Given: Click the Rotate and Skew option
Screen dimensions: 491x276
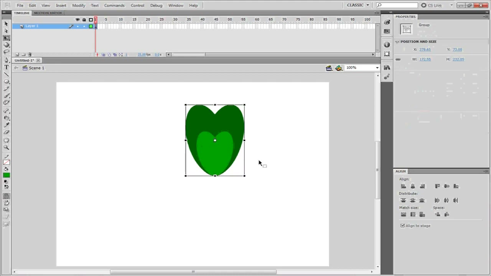Looking at the screenshot, I should tap(6, 203).
